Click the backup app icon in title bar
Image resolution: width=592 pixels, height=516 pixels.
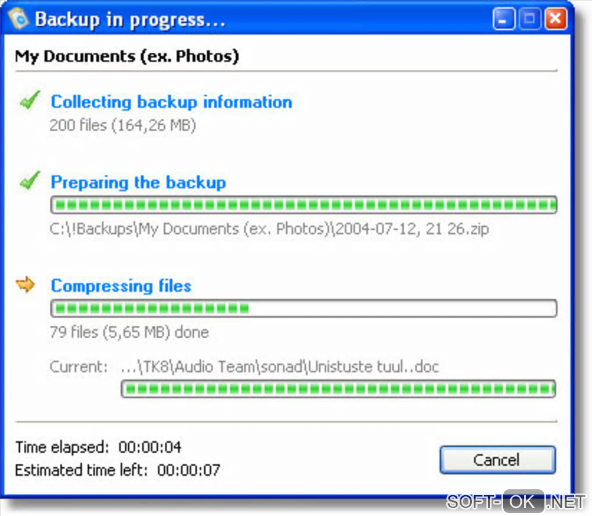pos(19,19)
